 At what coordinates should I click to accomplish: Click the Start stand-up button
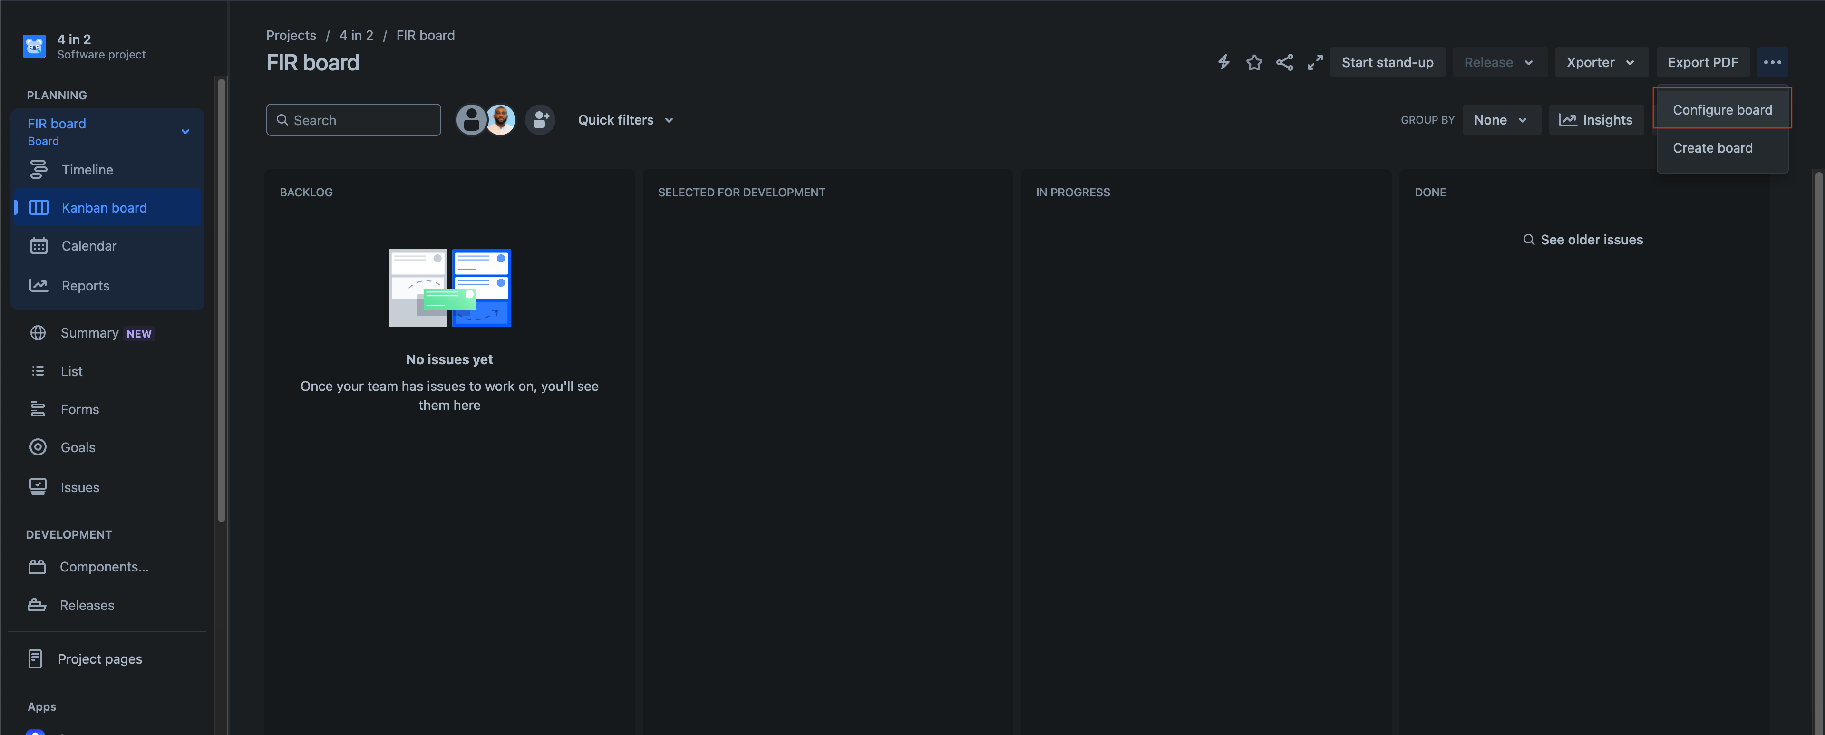coord(1387,62)
